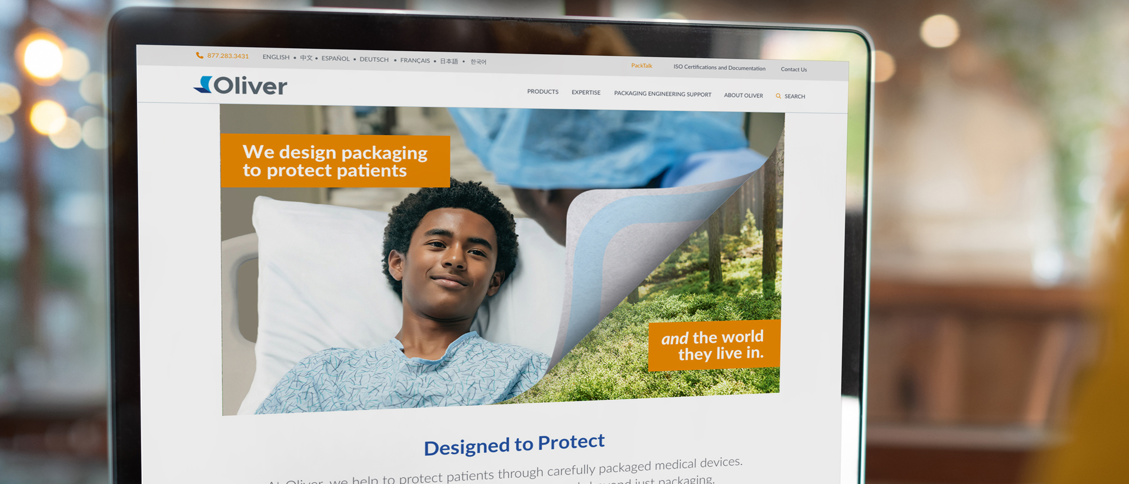This screenshot has width=1129, height=484.
Task: Open the PackTalk link
Action: point(642,66)
